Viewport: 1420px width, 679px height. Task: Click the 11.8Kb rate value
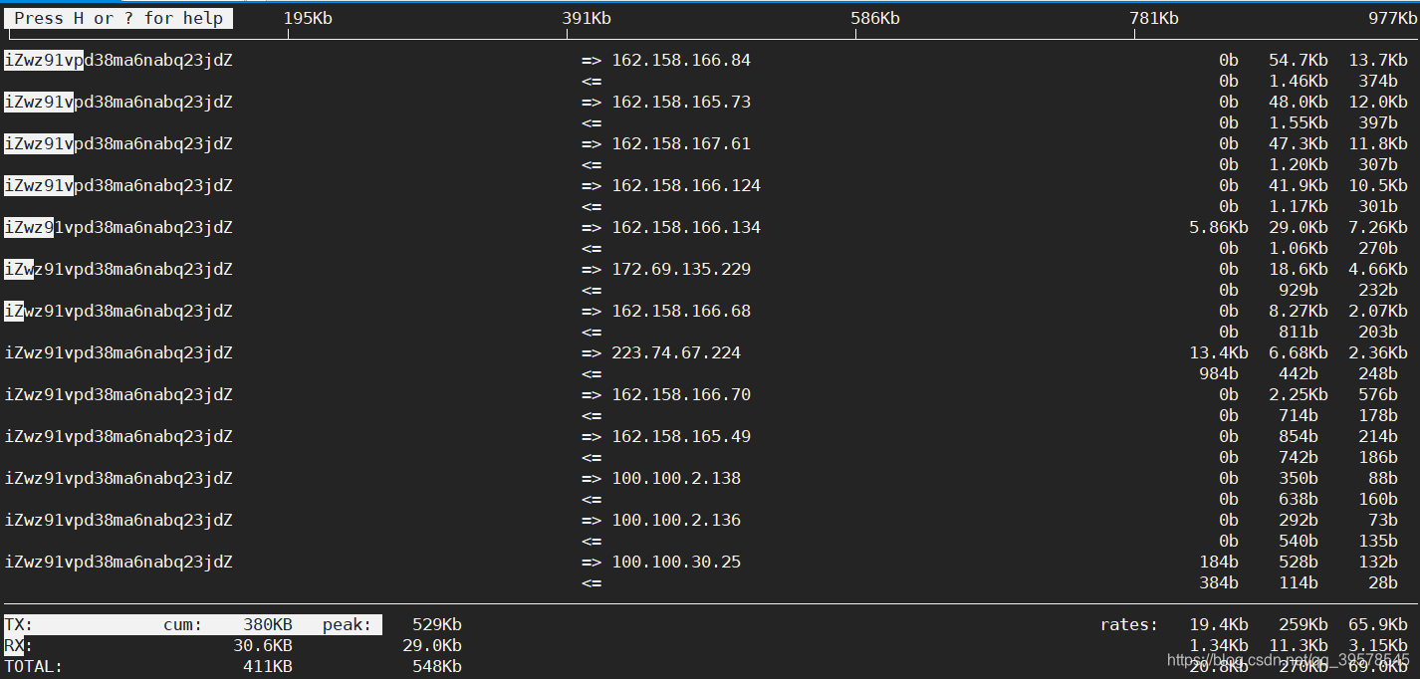pos(1378,144)
